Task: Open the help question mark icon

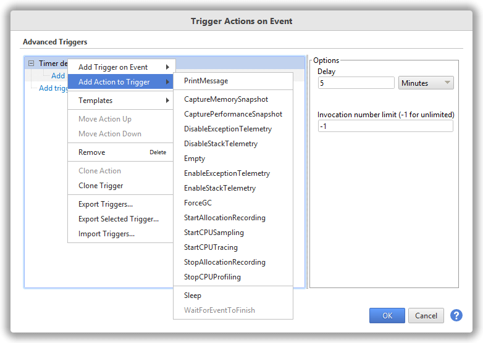Action: pyautogui.click(x=456, y=315)
